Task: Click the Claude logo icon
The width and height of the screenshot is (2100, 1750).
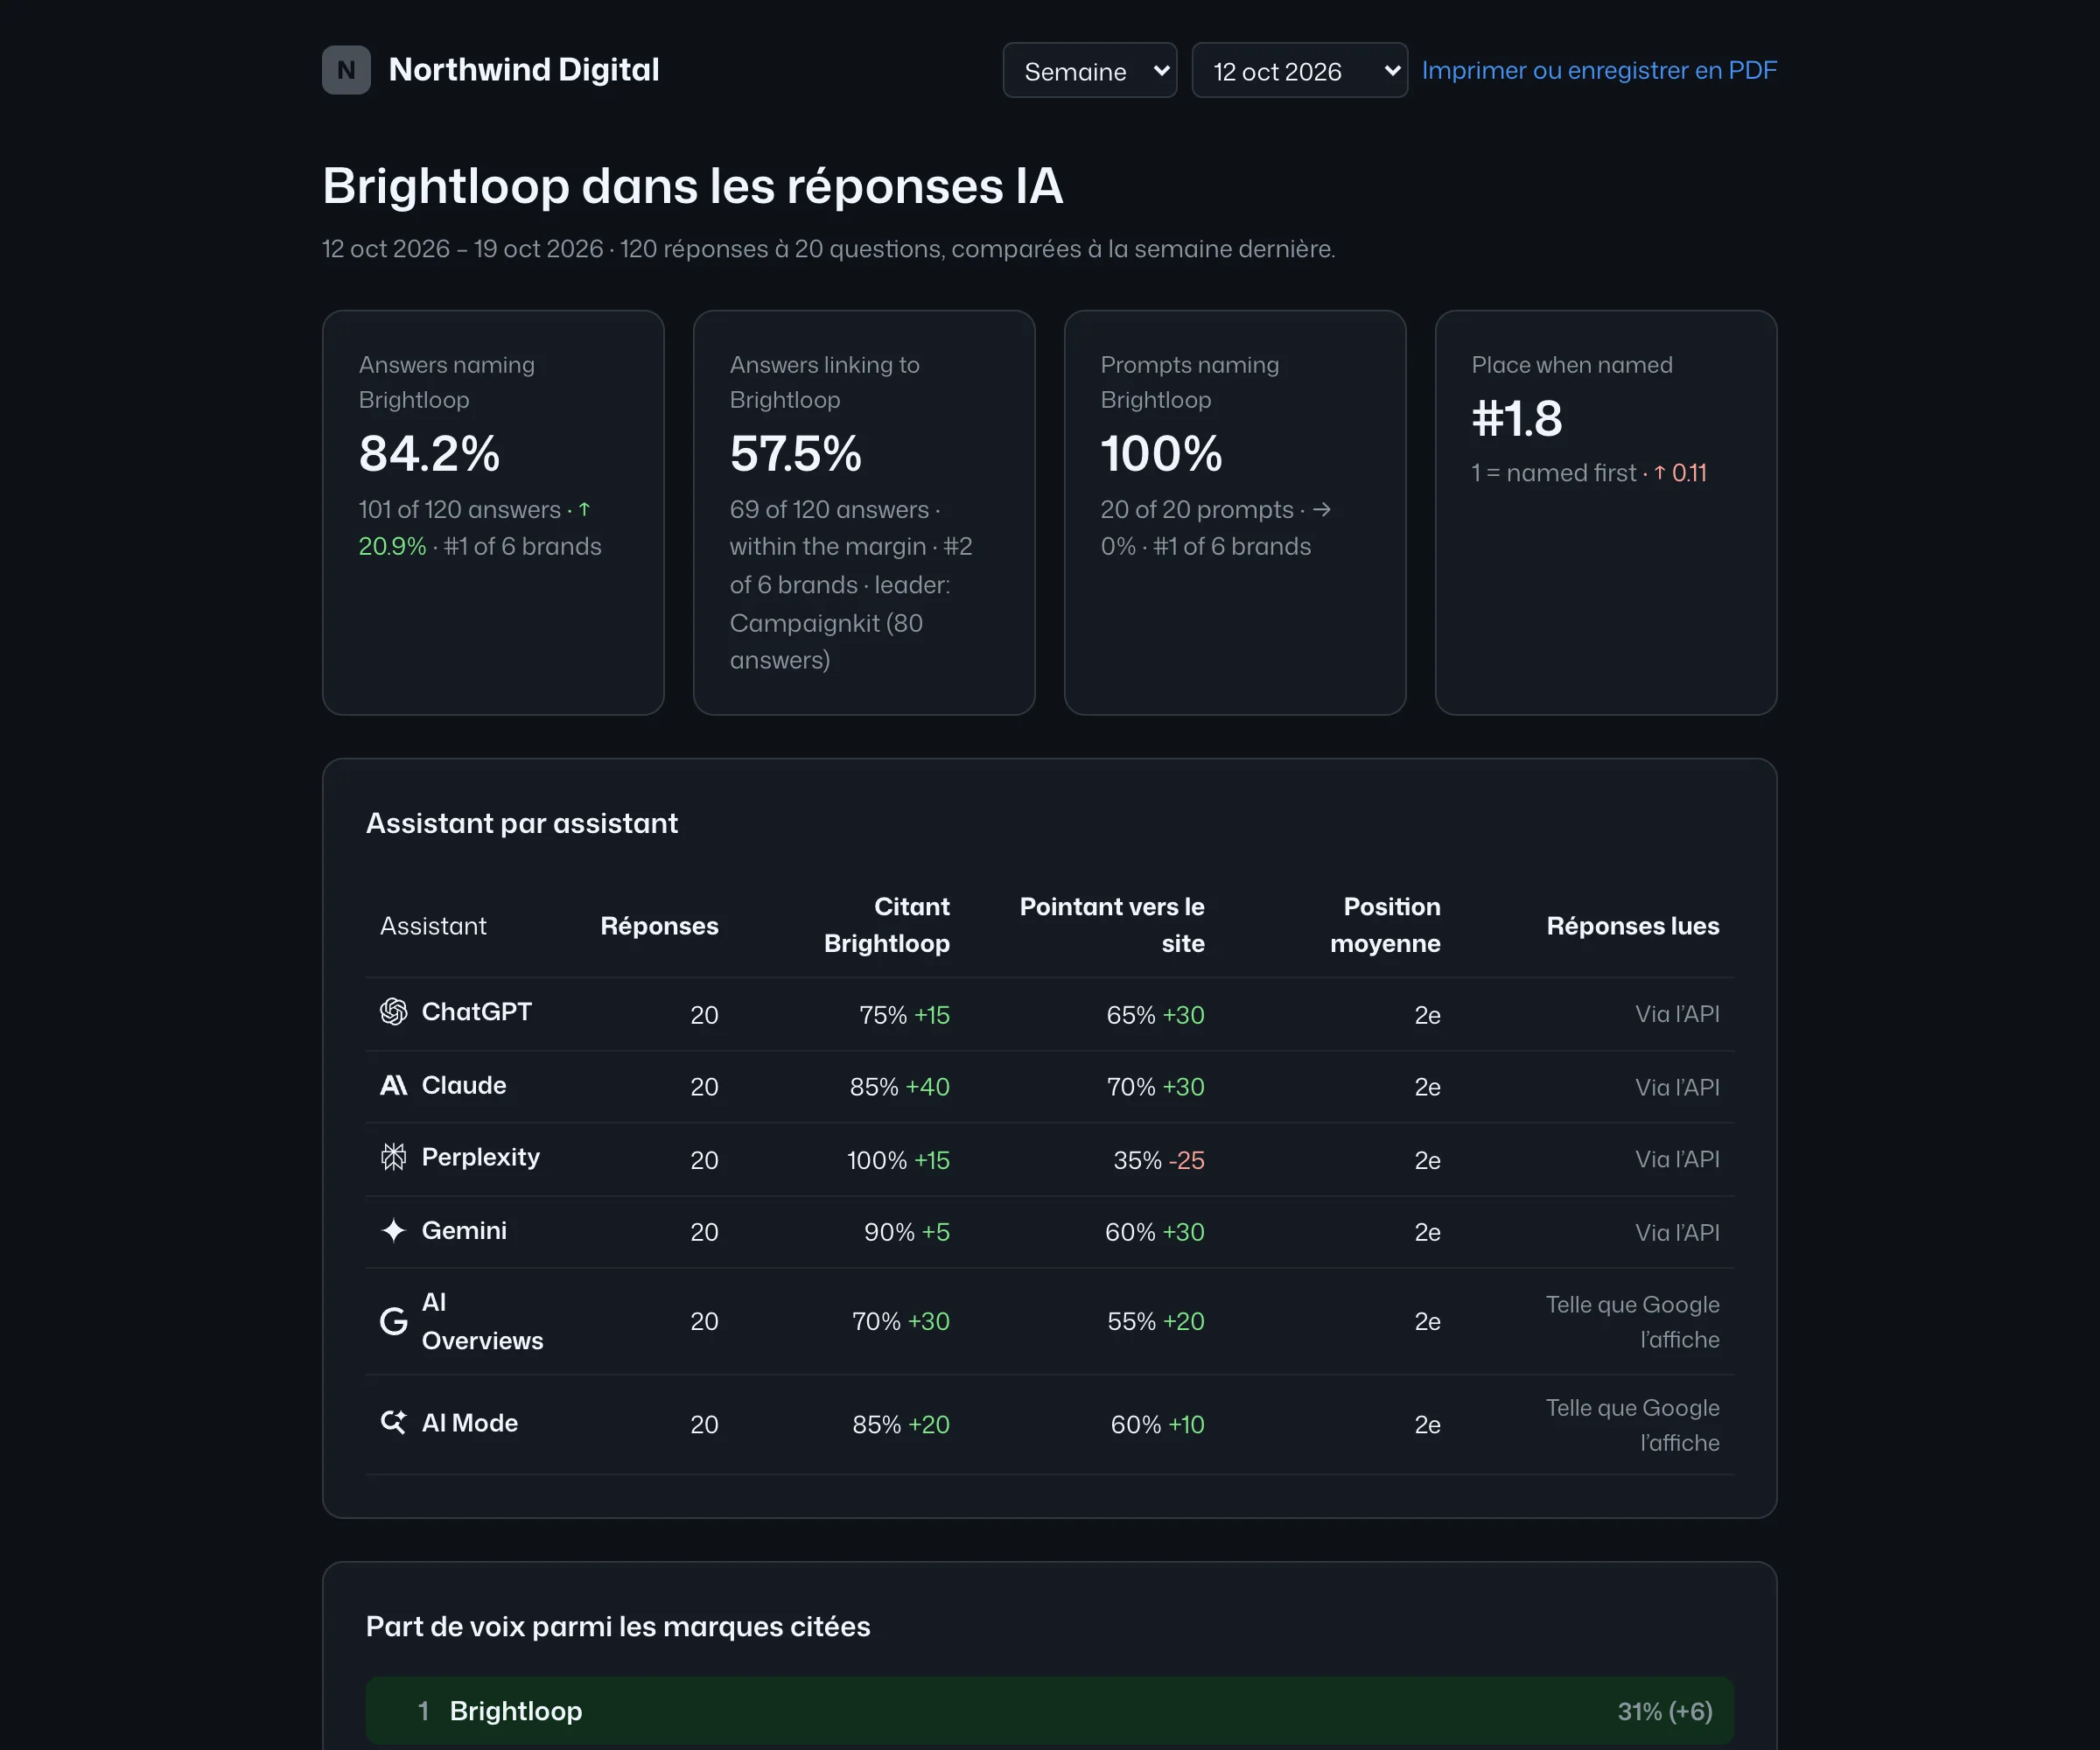Action: (x=394, y=1086)
